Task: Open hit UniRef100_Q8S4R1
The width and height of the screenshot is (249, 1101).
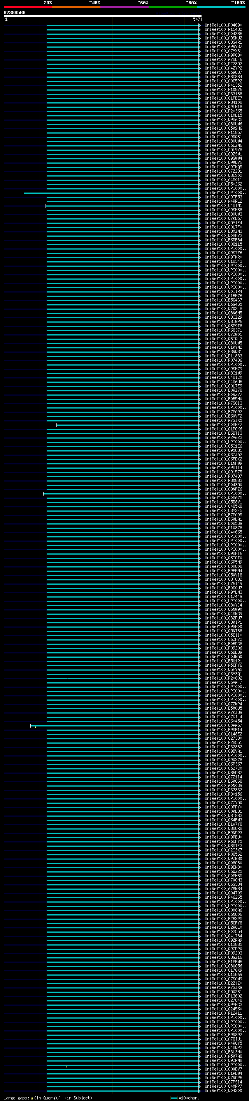Action: [x=223, y=42]
